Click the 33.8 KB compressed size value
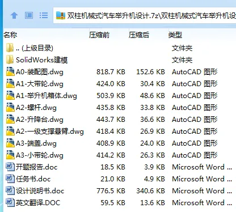The image size is (236, 212). tap(153, 108)
